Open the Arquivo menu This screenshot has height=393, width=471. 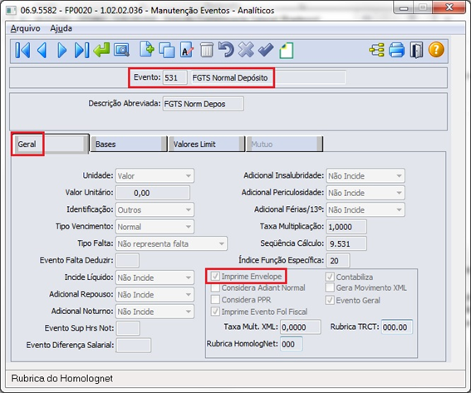click(26, 28)
